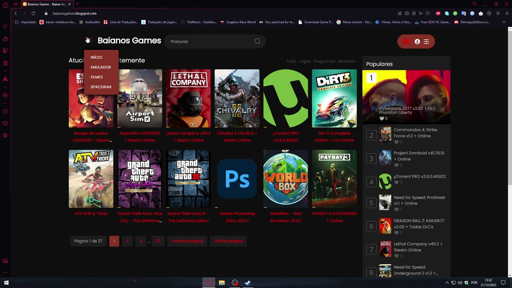Open the Twitch icon in Opera sidebar

pyautogui.click(x=5, y=51)
